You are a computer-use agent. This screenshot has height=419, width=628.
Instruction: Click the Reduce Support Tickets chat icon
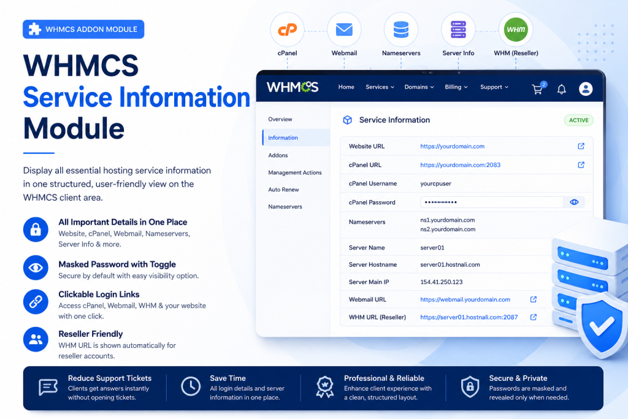pyautogui.click(x=48, y=387)
